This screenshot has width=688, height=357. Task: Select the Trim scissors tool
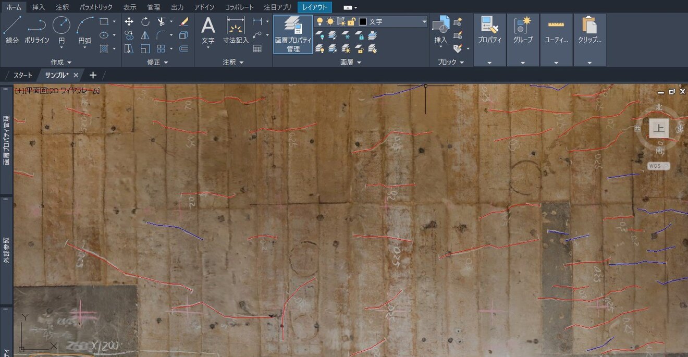[x=161, y=21]
